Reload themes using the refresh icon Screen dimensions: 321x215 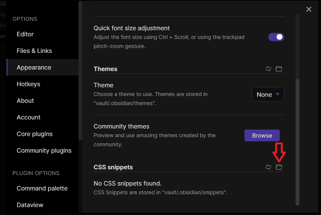point(268,69)
